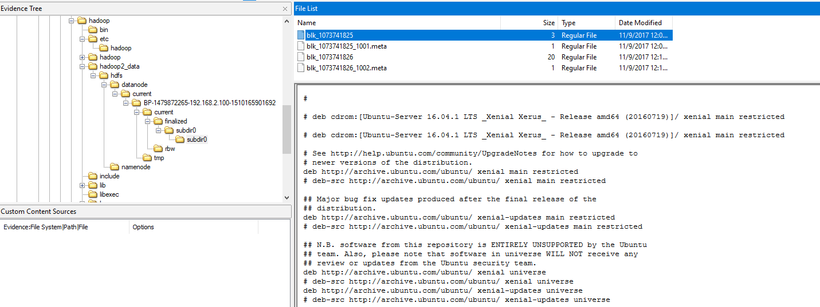Click the rbw folder icon
This screenshot has width=820, height=307.
pyautogui.click(x=158, y=149)
